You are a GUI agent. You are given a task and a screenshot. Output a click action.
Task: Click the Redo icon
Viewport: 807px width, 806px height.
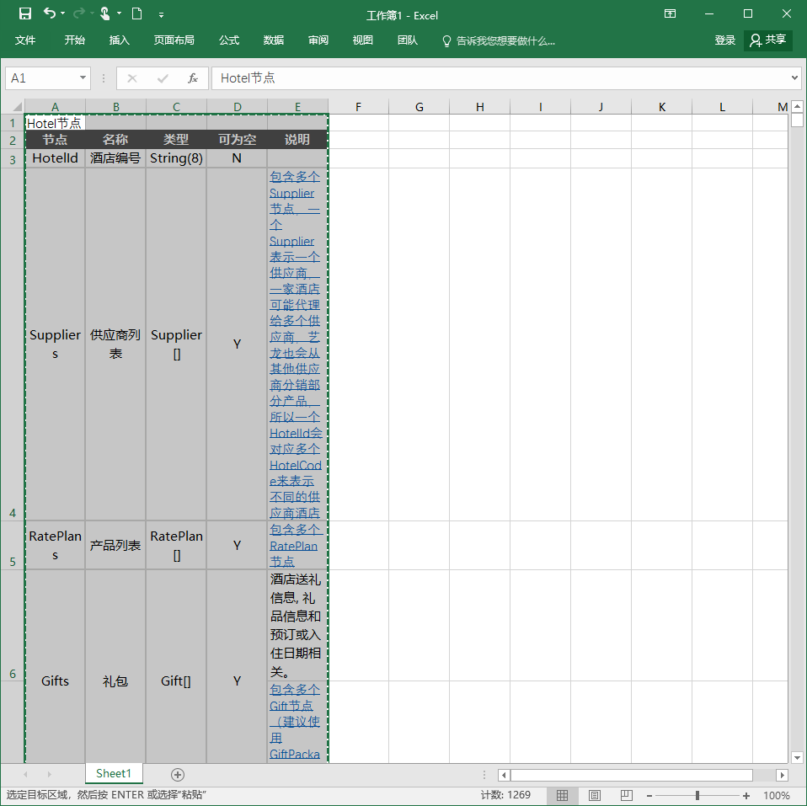(79, 13)
